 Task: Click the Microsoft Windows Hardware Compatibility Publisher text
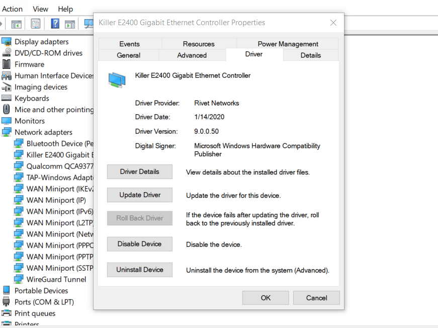pos(257,150)
